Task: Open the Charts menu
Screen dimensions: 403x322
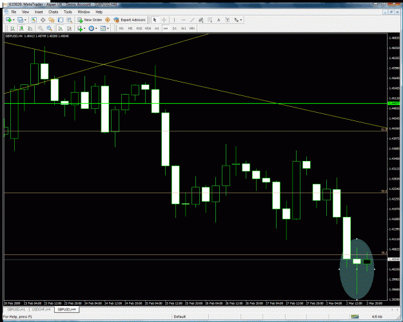Action: coord(54,12)
